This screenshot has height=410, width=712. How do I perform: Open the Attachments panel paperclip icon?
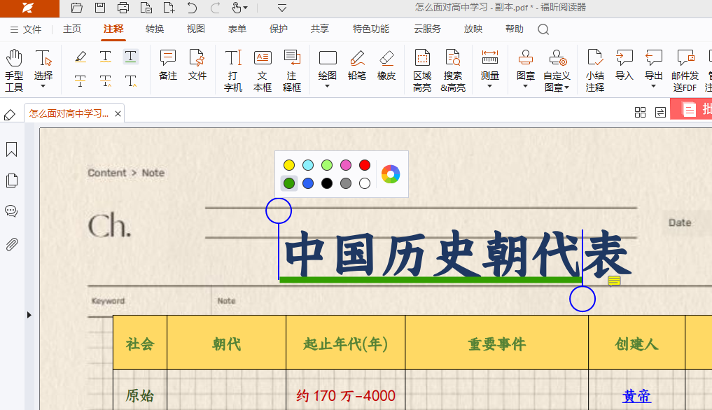coord(11,244)
